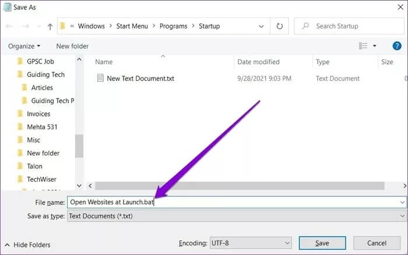Click the Cancel button
This screenshot has width=408, height=255.
tap(377, 243)
